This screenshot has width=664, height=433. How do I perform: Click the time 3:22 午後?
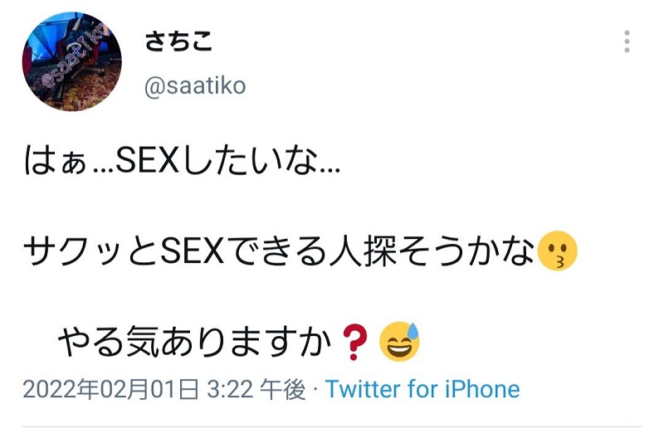[x=256, y=389]
